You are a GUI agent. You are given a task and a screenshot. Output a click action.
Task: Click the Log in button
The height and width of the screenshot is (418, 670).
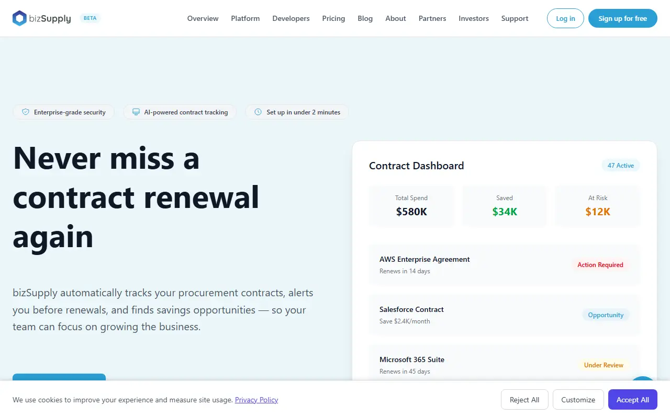pyautogui.click(x=565, y=18)
